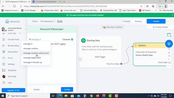174x98 pixels.
Task: Click the blue heart floating button
Action: (x=169, y=44)
